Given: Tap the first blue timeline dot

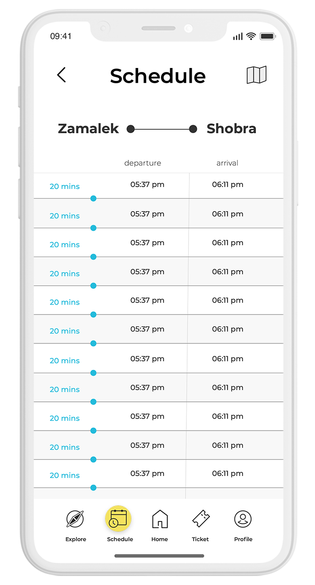Looking at the screenshot, I should pos(93,198).
